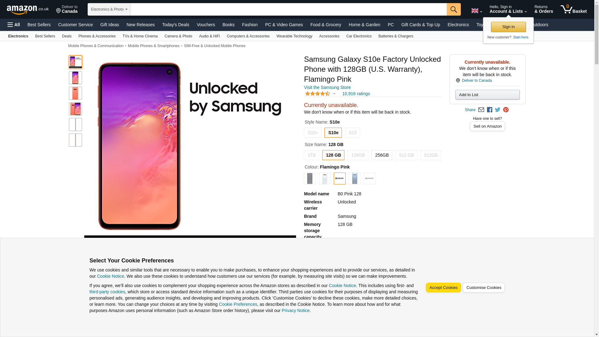
Task: Choose the Flamingo Pink colour swatch
Action: [339, 178]
